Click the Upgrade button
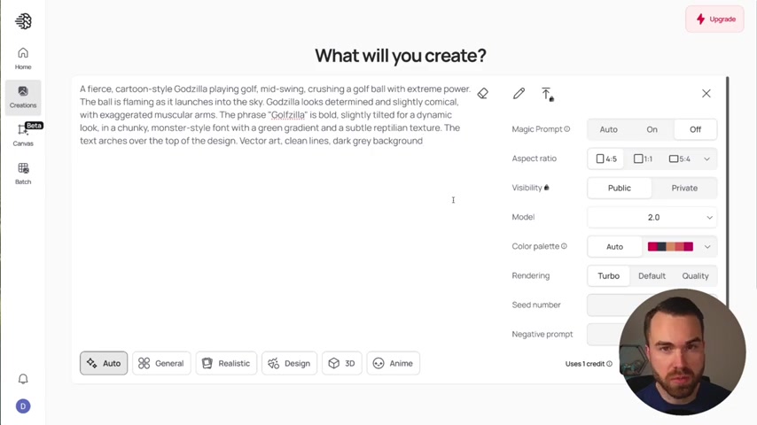The width and height of the screenshot is (757, 425). point(714,19)
